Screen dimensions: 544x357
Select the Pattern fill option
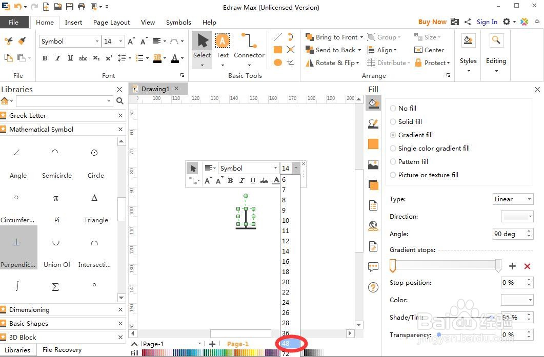point(409,161)
